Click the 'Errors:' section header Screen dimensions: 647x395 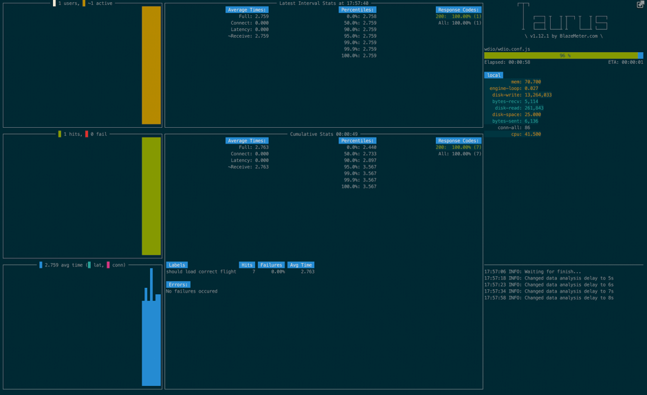coord(178,284)
